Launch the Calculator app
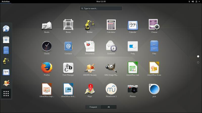Image resolution: width=202 pixels, height=113 pixels. point(111,26)
